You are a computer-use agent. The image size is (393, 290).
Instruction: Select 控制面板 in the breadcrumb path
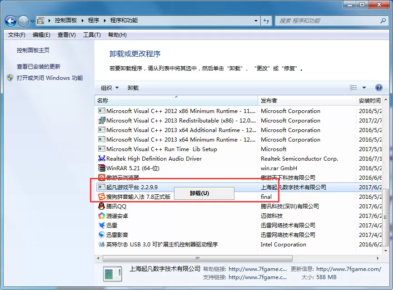[66, 20]
